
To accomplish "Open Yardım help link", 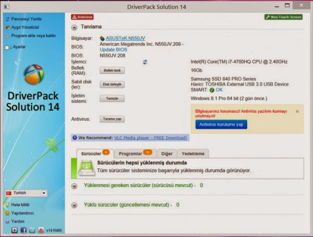I will click(x=18, y=221).
